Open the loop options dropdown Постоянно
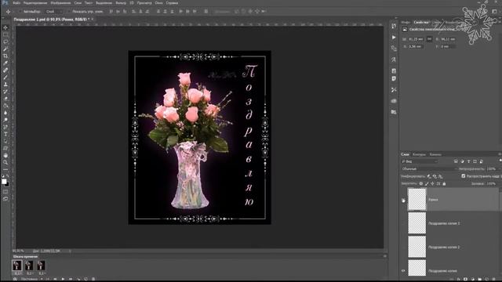502x282 pixels. [x=31, y=279]
